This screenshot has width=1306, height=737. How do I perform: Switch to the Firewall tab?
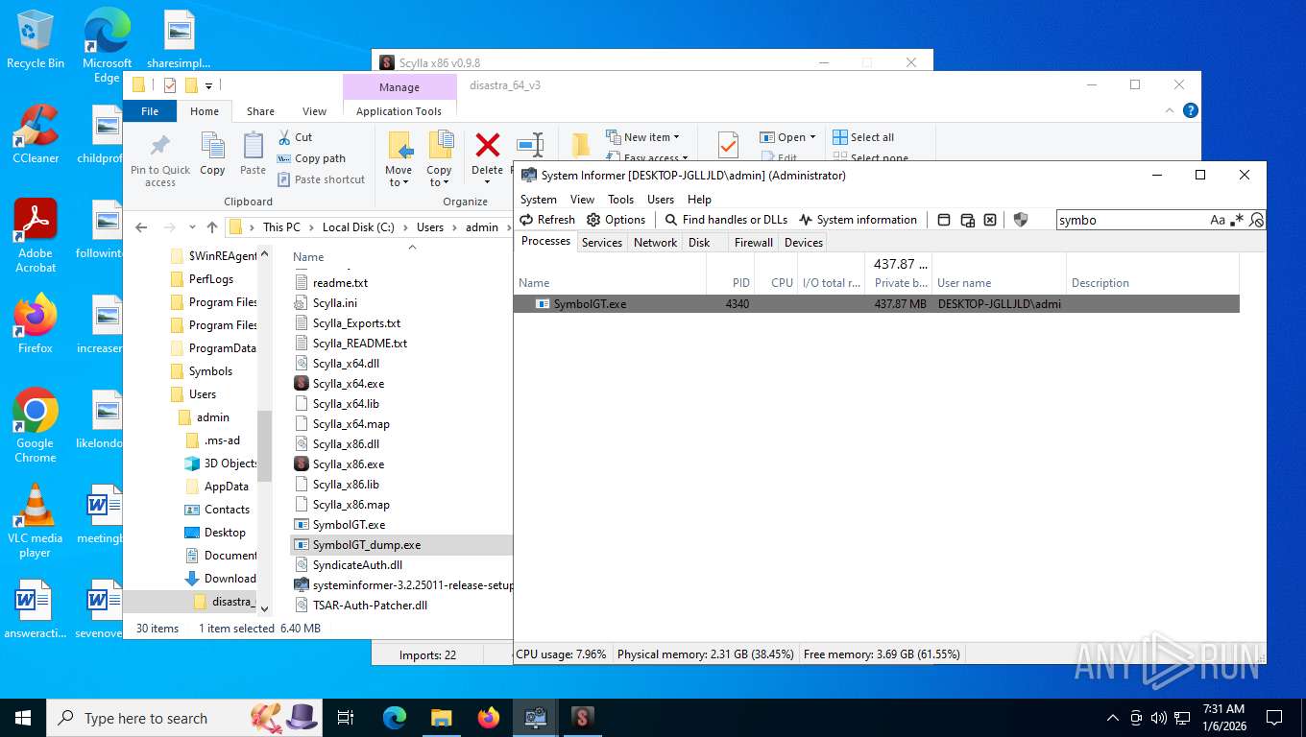click(753, 243)
